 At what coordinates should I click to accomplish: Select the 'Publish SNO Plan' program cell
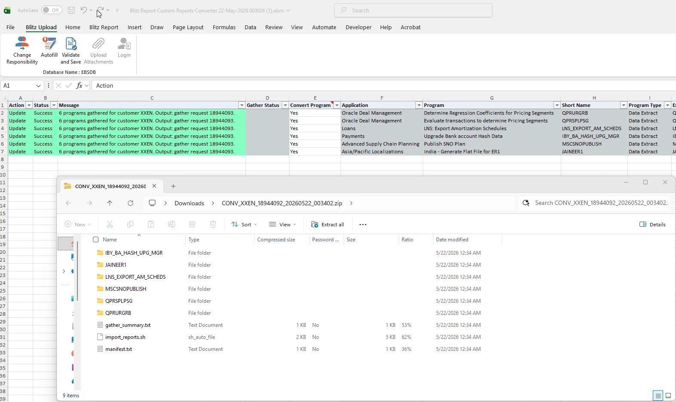[492, 144]
